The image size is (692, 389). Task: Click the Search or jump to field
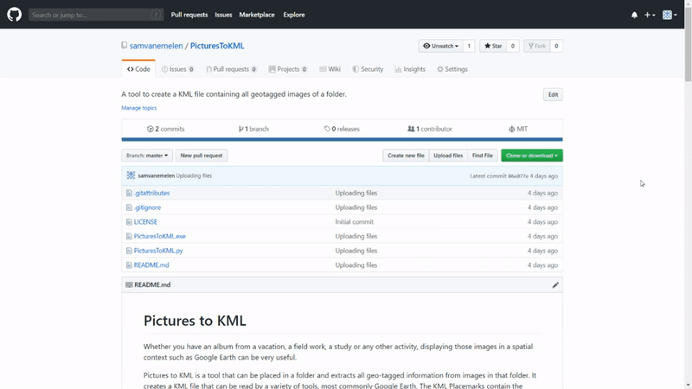pyautogui.click(x=96, y=15)
